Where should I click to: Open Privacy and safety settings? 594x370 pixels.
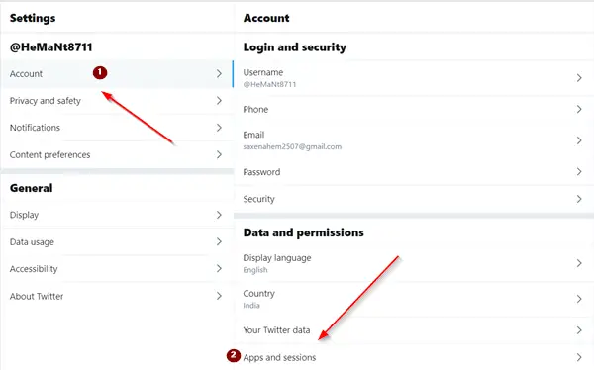coord(117,101)
